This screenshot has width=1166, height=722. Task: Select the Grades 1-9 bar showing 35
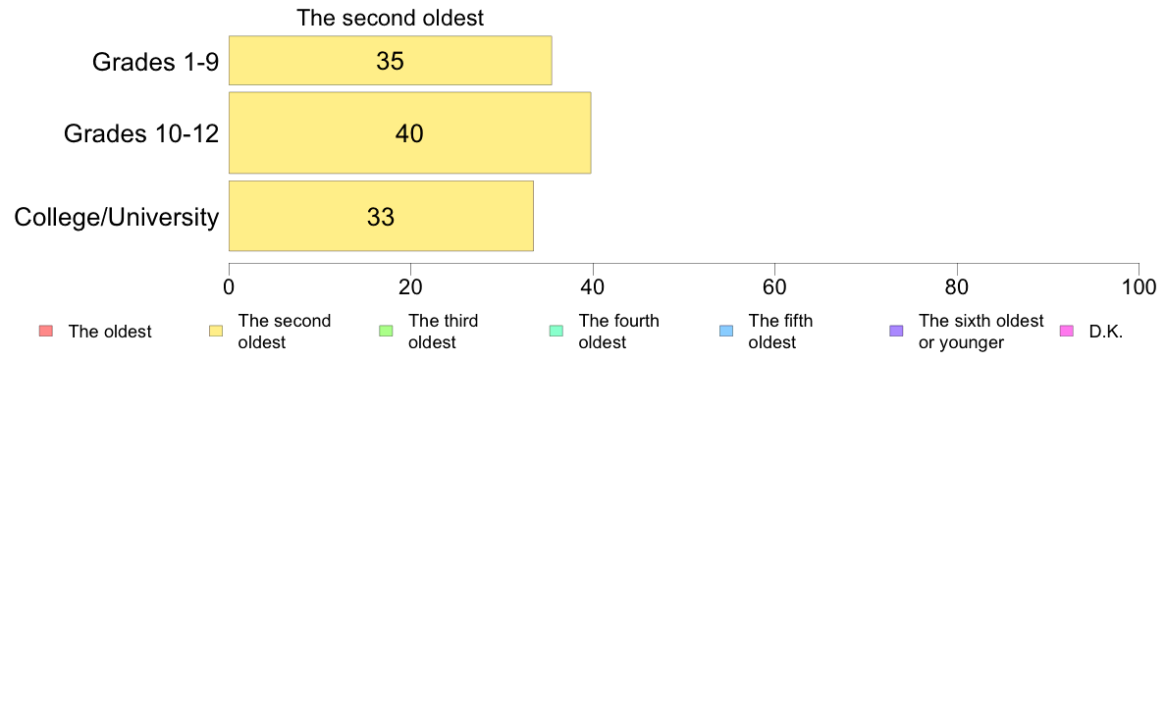[391, 60]
